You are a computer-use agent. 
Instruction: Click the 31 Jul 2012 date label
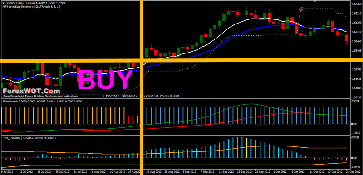tap(80, 172)
